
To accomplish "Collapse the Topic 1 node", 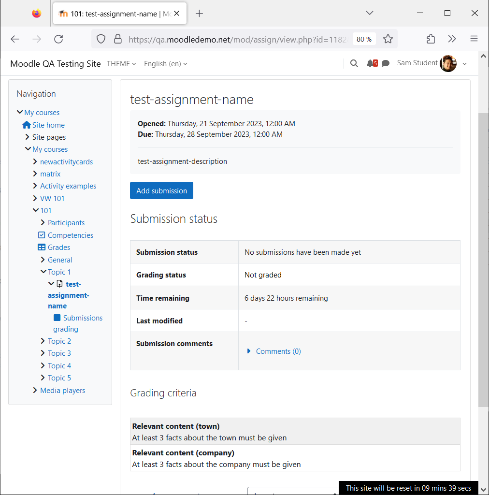I will pos(43,272).
